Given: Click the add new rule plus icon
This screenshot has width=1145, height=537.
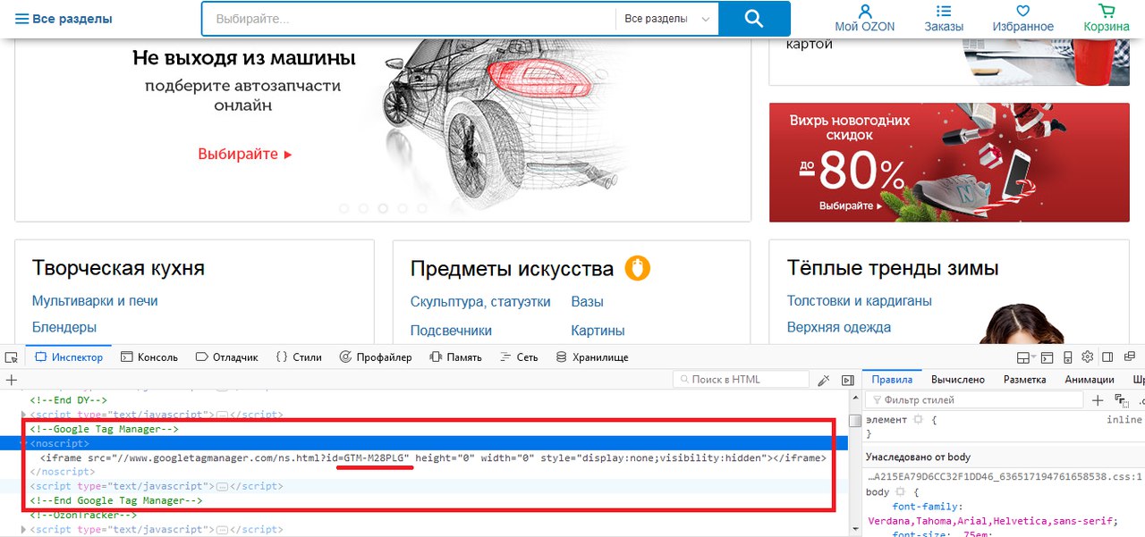Looking at the screenshot, I should point(1098,400).
